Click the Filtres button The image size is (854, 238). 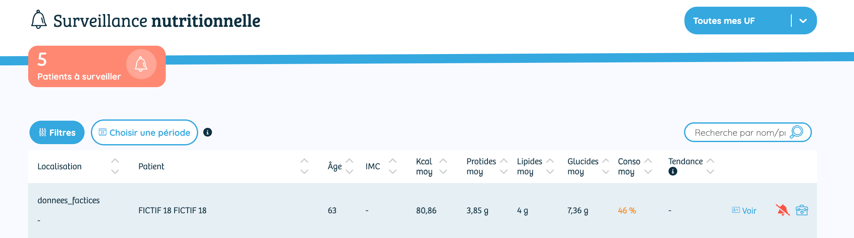click(x=57, y=132)
